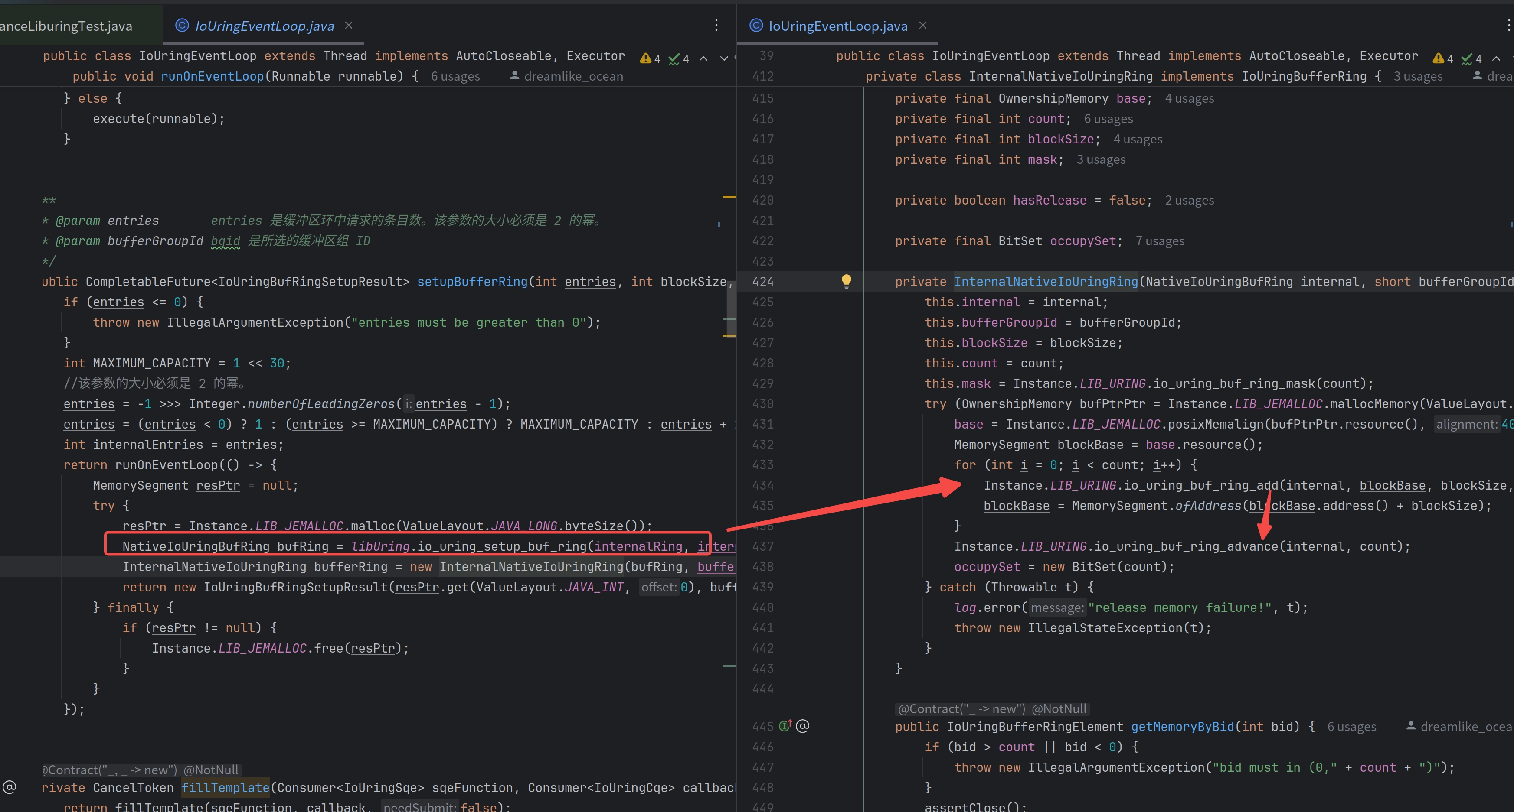Click the io_uring_buf_ring_advance call
Image resolution: width=1514 pixels, height=812 pixels.
[x=1186, y=547]
